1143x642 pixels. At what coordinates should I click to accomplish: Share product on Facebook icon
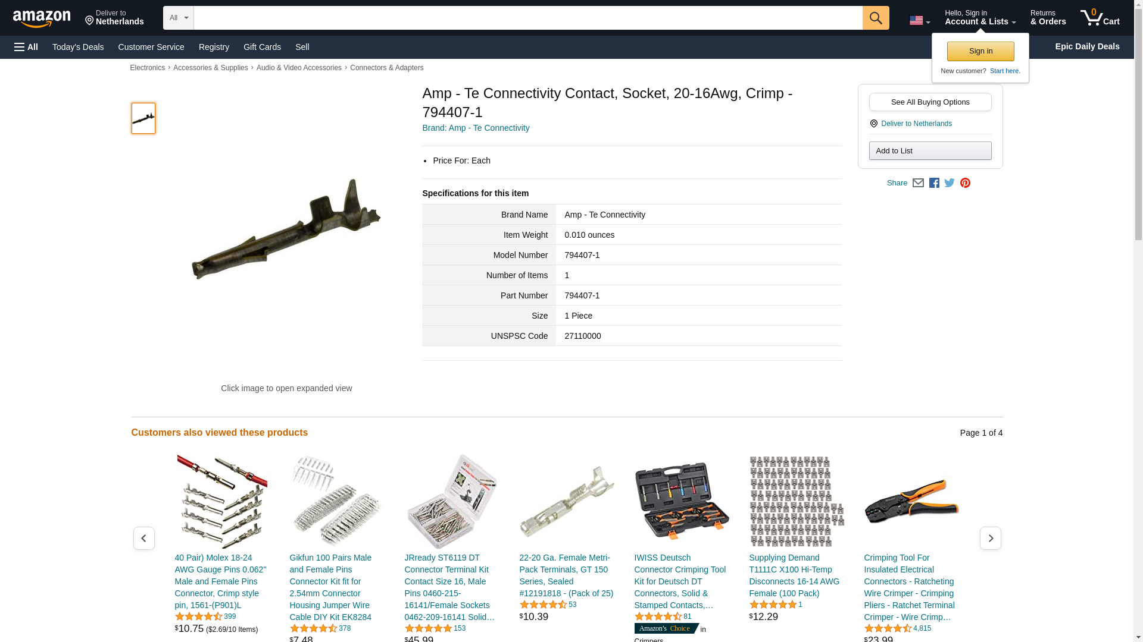point(934,183)
